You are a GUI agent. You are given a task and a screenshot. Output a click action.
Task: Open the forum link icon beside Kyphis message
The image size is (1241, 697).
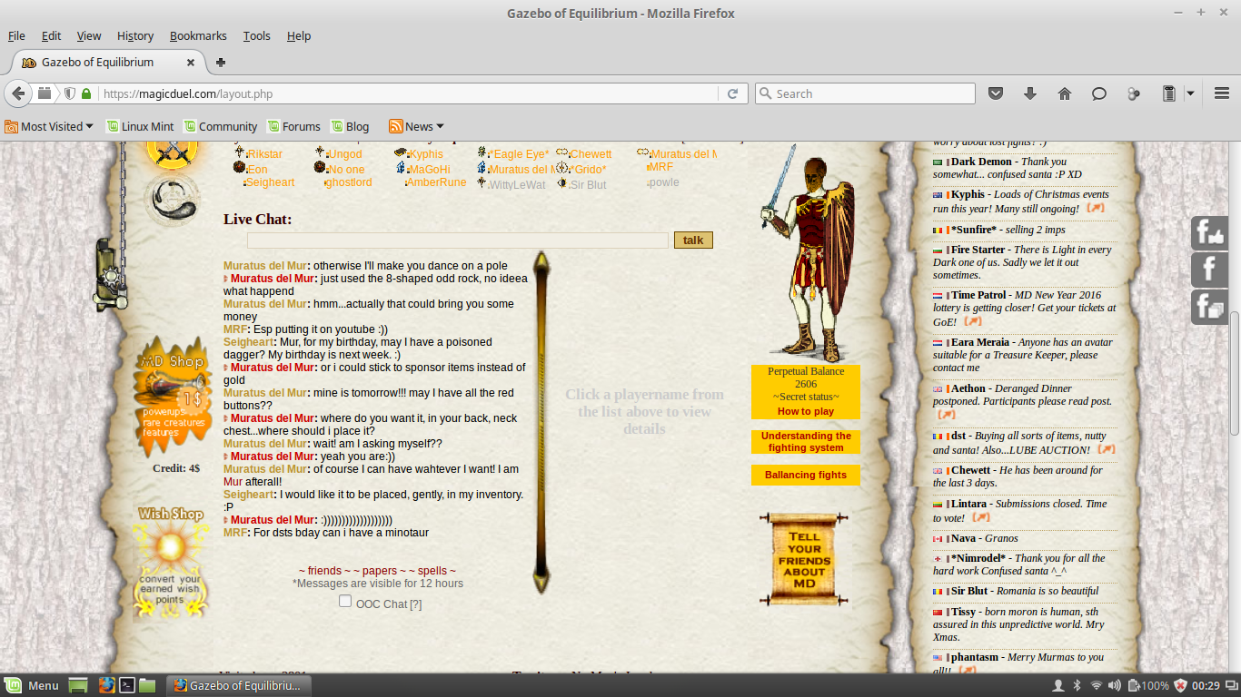[x=1096, y=208]
